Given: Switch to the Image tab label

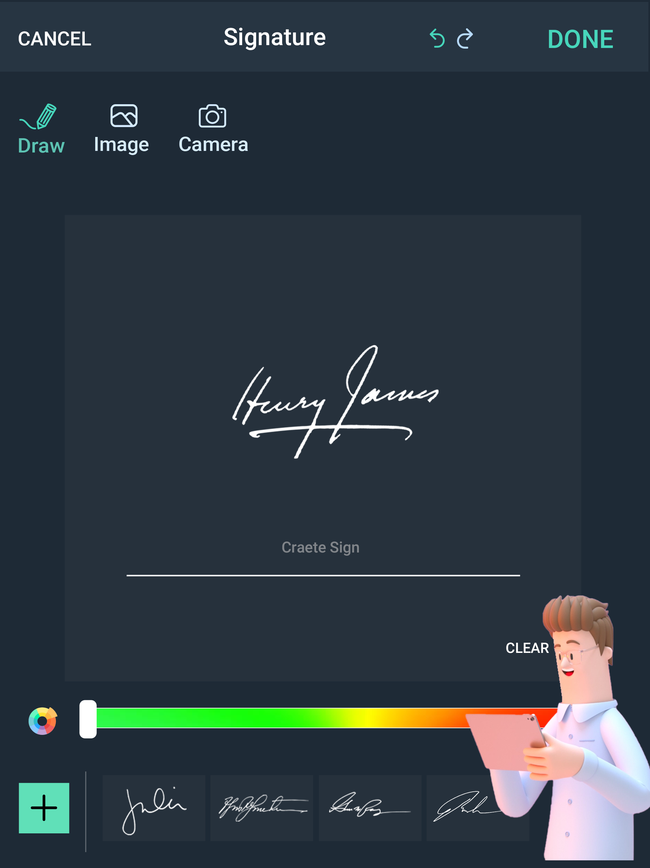Looking at the screenshot, I should pos(122,145).
